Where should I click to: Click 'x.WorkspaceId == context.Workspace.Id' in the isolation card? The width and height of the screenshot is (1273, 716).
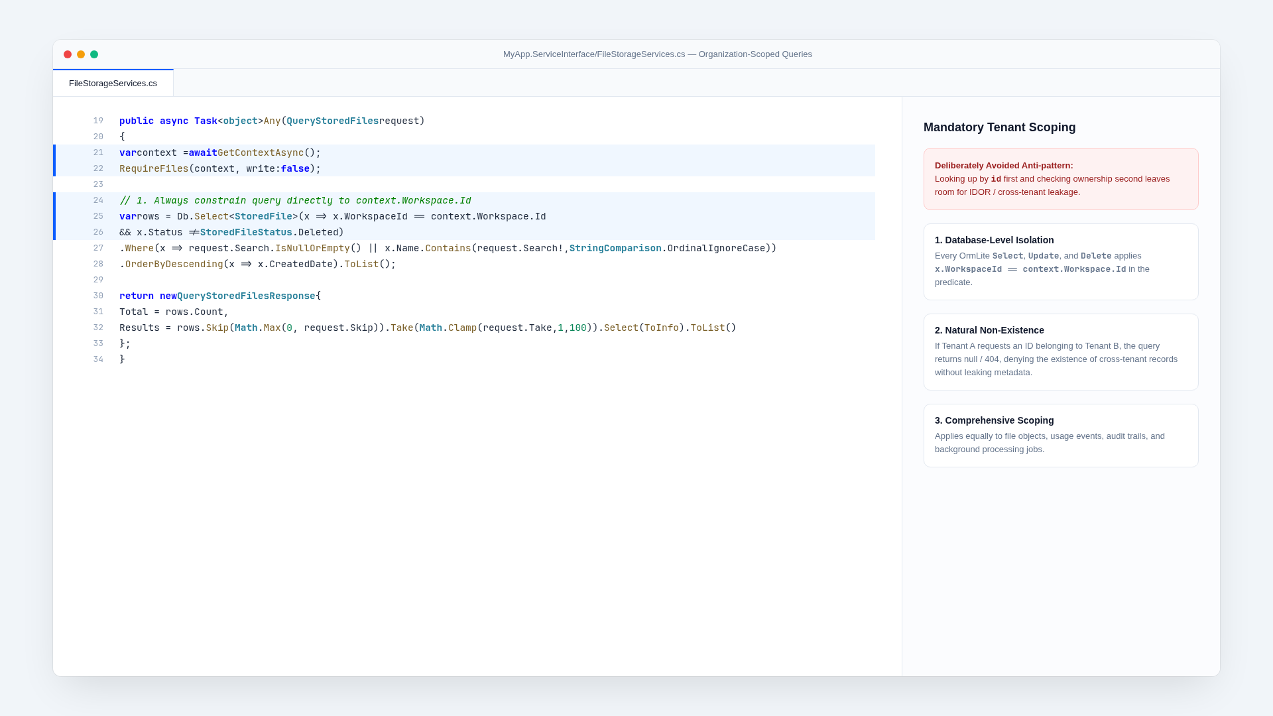click(1030, 269)
